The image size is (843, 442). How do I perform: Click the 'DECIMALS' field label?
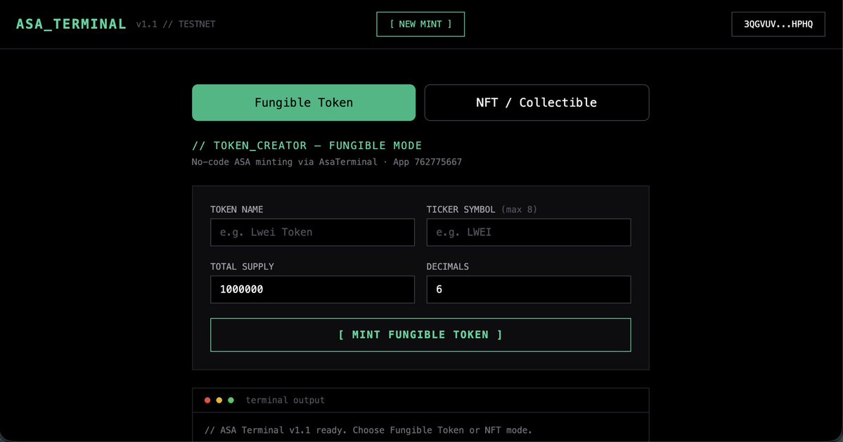[x=447, y=266]
